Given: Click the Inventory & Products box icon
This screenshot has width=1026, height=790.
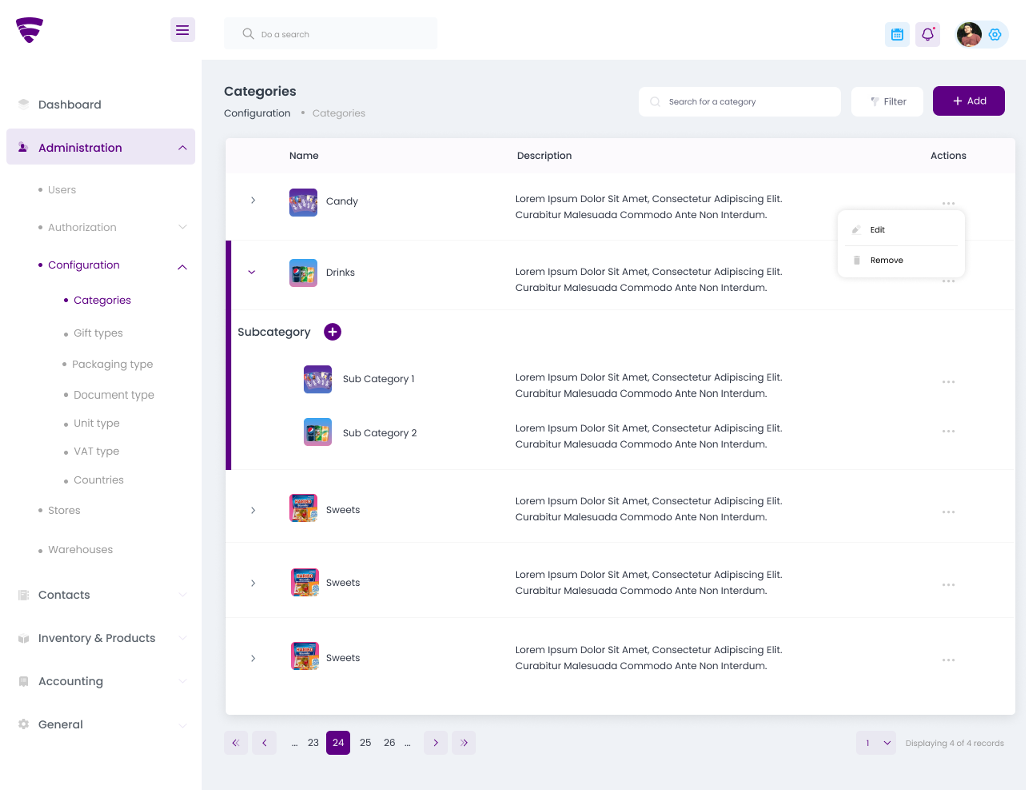Looking at the screenshot, I should coord(23,638).
